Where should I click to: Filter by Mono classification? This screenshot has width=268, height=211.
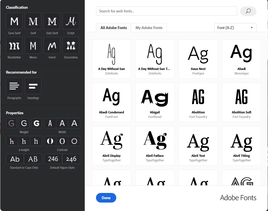pyautogui.click(x=33, y=45)
